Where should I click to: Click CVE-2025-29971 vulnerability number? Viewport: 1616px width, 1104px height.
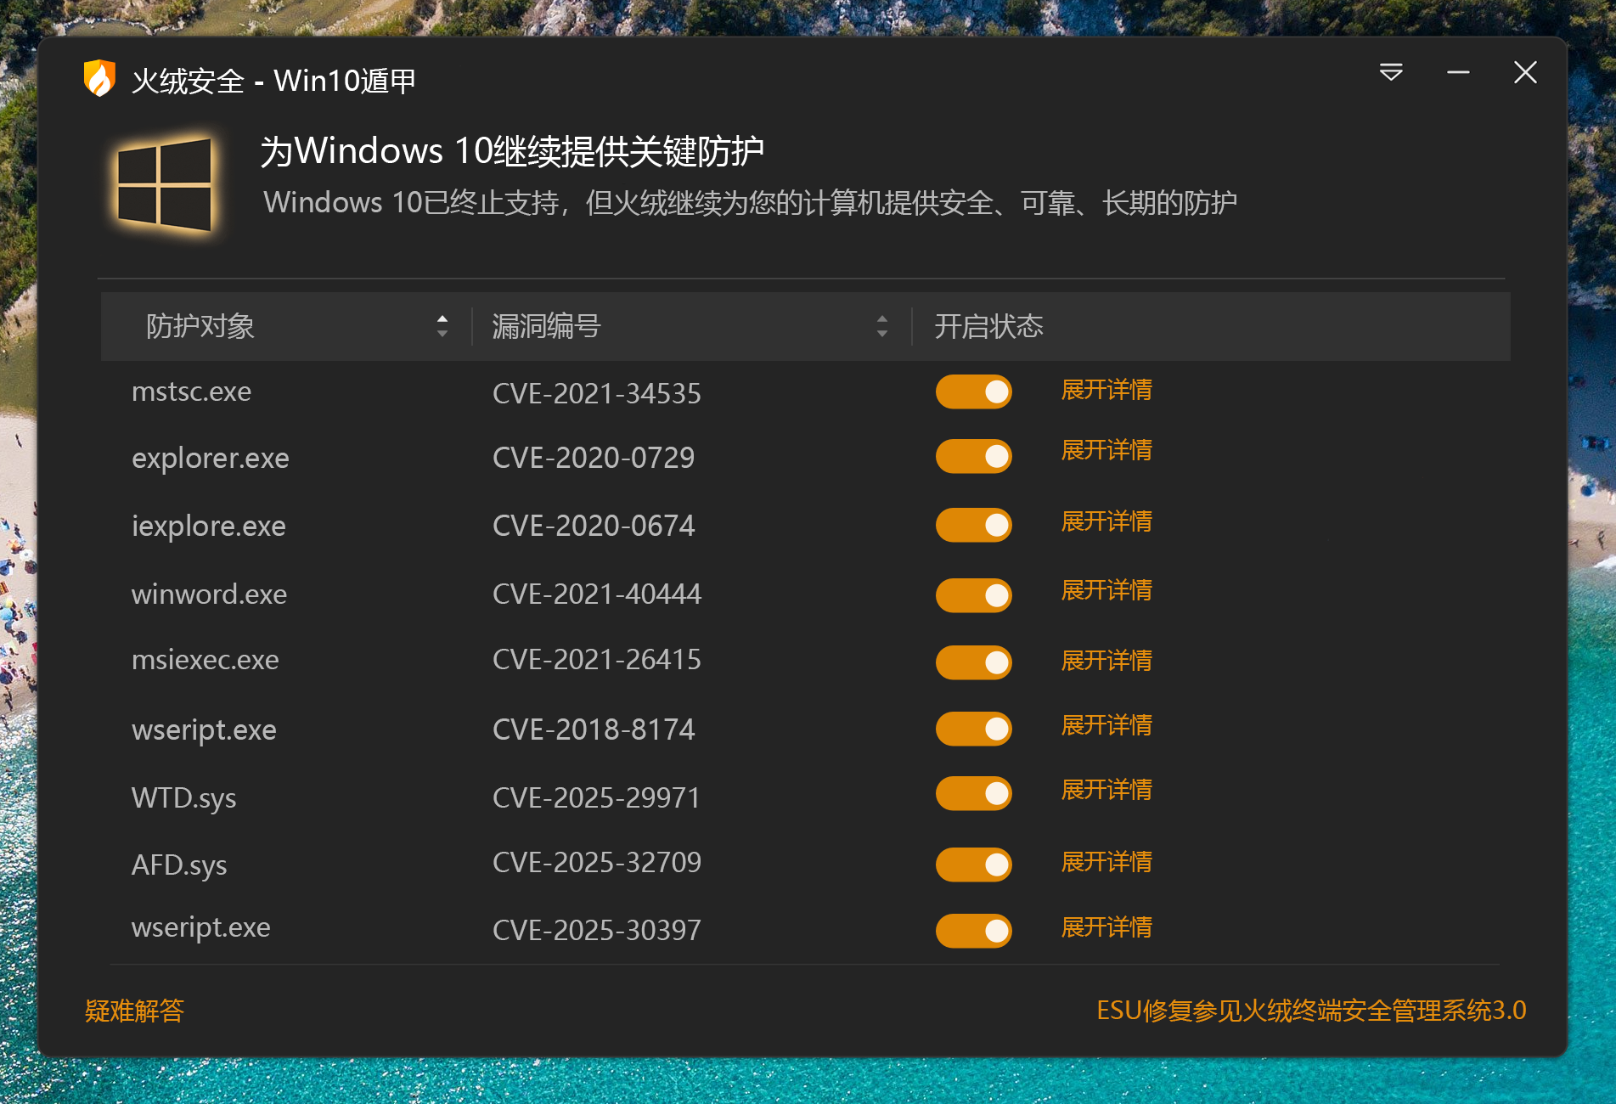[x=596, y=797]
